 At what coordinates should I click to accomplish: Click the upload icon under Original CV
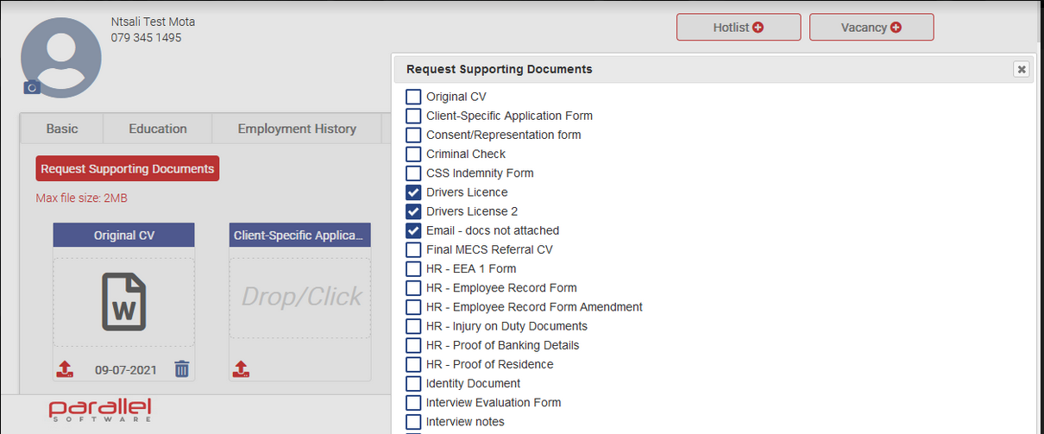pos(65,369)
